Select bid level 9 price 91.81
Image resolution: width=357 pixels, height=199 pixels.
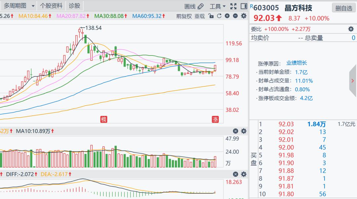point(286,186)
